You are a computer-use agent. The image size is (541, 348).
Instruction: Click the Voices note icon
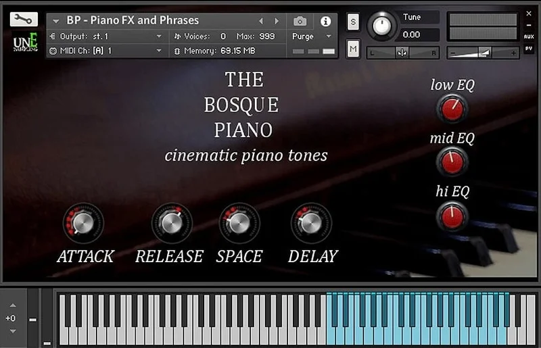tap(177, 36)
